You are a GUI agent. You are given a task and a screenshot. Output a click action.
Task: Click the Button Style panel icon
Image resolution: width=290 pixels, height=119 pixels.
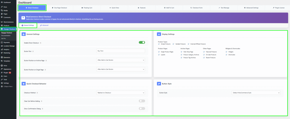click(x=159, y=84)
